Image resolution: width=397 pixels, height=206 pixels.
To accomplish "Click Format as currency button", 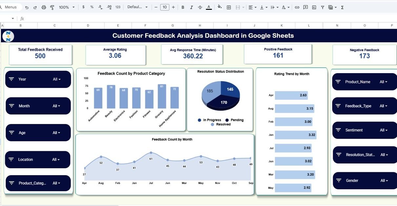I will point(83,7).
